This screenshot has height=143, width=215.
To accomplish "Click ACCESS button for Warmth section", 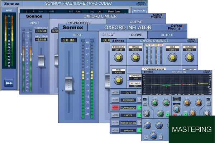I will click(x=115, y=130).
